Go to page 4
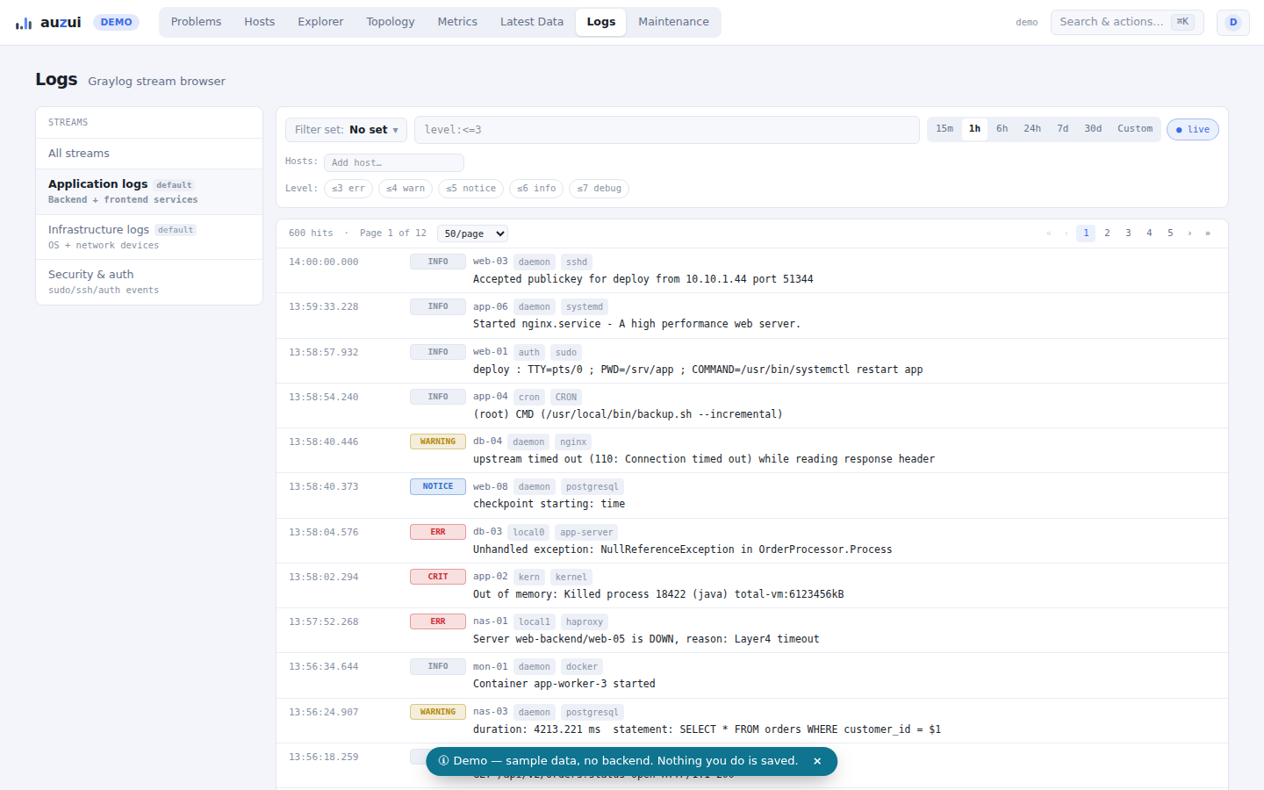 pos(1149,233)
